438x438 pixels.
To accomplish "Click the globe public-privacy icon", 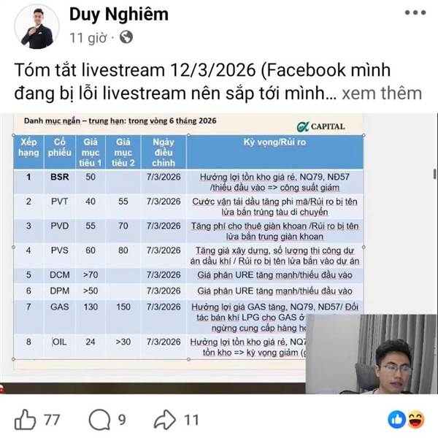I will [x=126, y=37].
